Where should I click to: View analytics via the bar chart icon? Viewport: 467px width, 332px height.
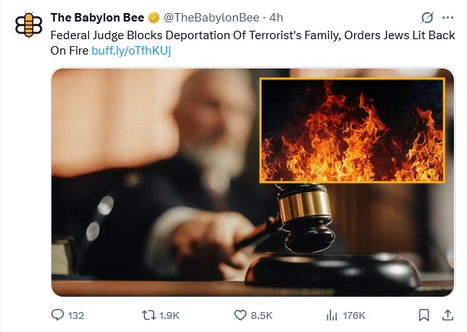(x=333, y=315)
